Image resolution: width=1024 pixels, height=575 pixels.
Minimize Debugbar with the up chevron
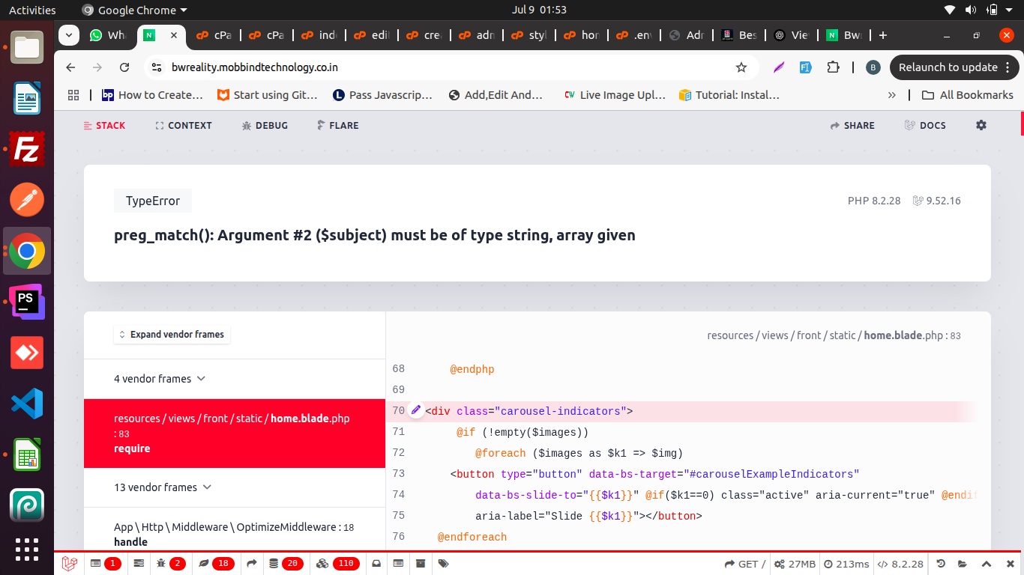987,564
